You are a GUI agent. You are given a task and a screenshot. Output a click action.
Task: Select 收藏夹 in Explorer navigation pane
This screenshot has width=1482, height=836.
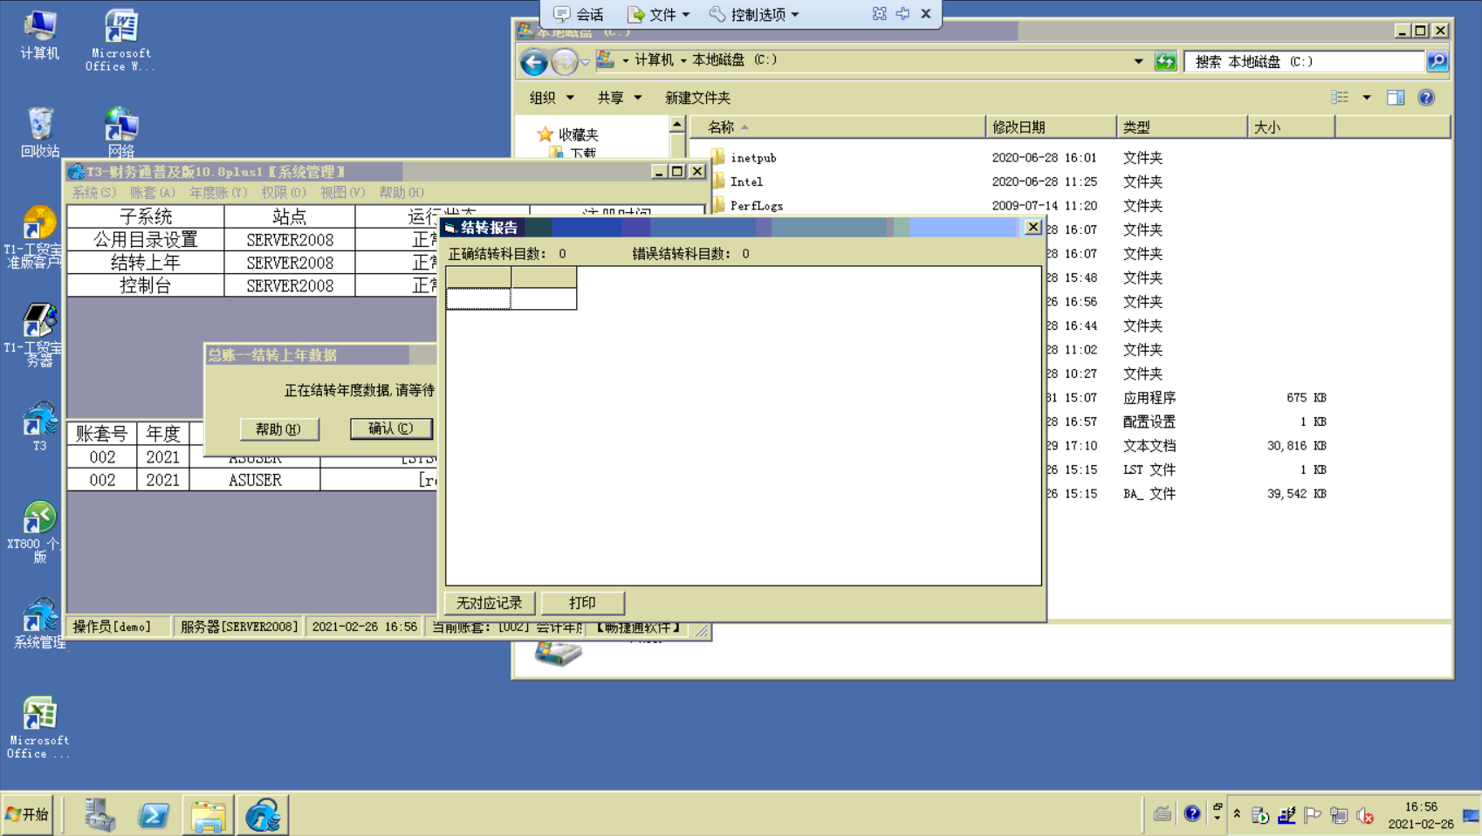pos(578,134)
